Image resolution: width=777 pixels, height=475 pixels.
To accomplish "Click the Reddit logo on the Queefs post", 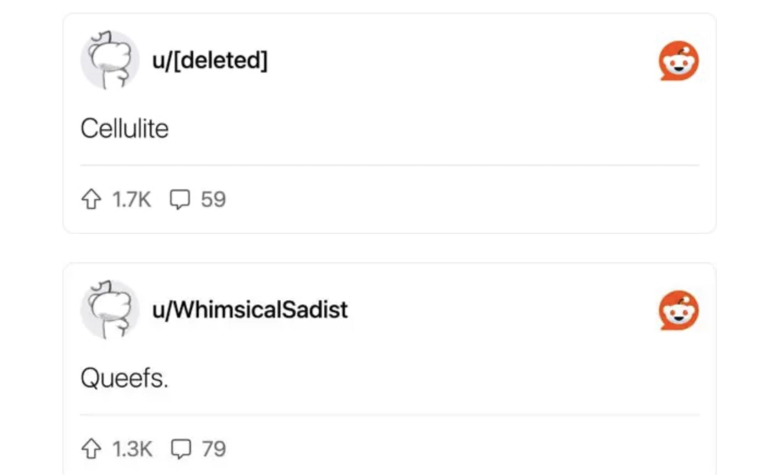I will click(x=678, y=310).
